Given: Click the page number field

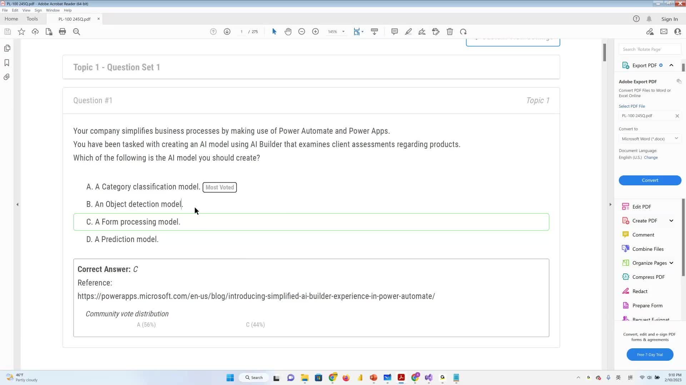Looking at the screenshot, I should pyautogui.click(x=242, y=32).
